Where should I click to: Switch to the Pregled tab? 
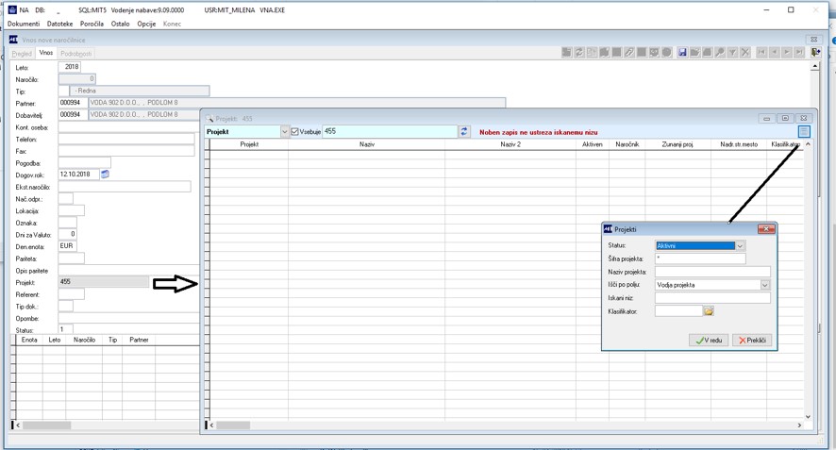tap(22, 54)
